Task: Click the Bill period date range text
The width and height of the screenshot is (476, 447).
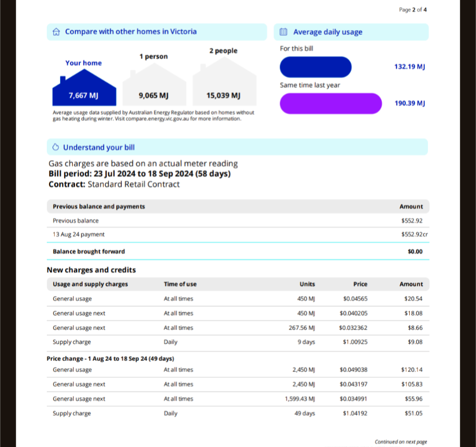Action: (x=140, y=174)
